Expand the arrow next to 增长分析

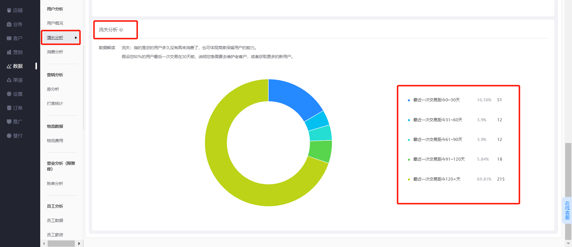coord(76,38)
